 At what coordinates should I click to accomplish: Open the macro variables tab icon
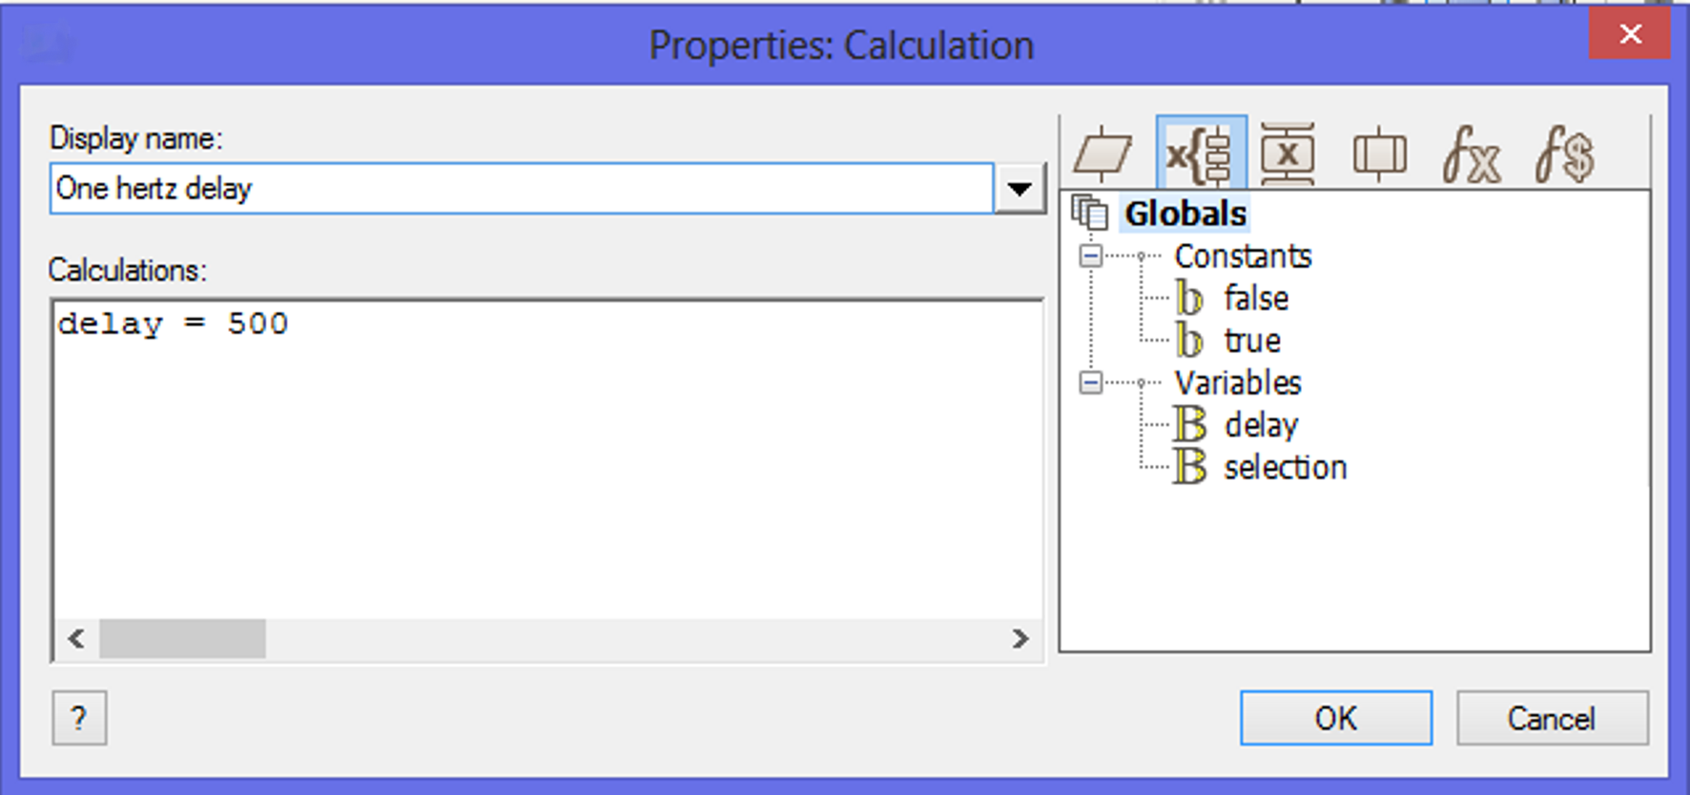click(1288, 154)
